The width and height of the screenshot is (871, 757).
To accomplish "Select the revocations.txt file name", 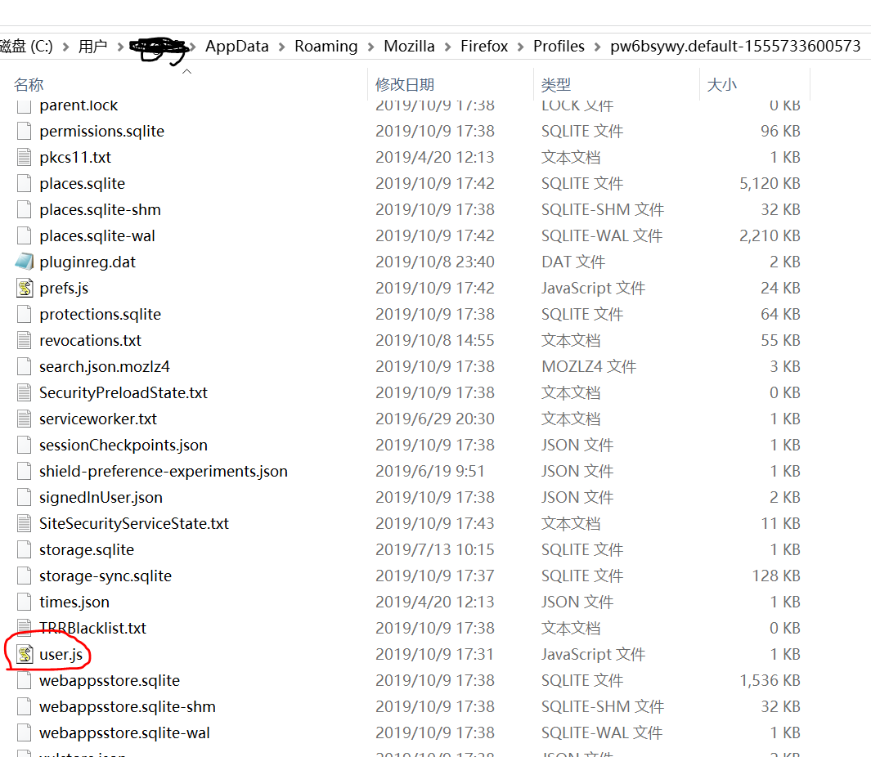I will [x=91, y=340].
